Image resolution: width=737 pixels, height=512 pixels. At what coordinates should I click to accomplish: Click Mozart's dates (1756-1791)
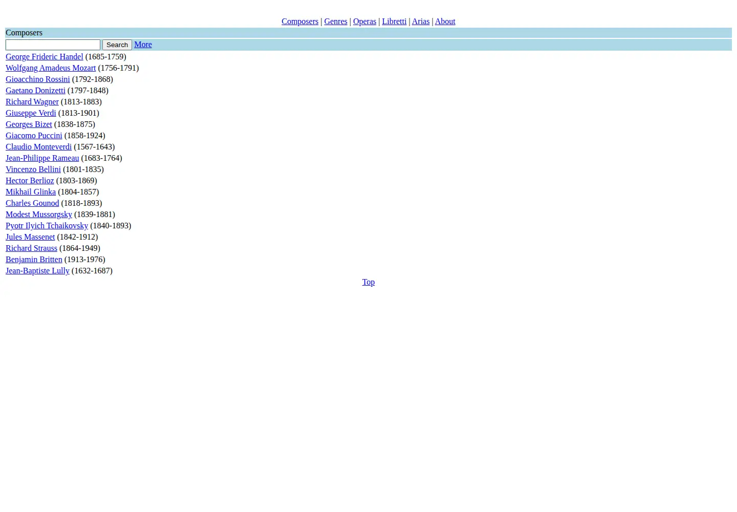(x=119, y=68)
